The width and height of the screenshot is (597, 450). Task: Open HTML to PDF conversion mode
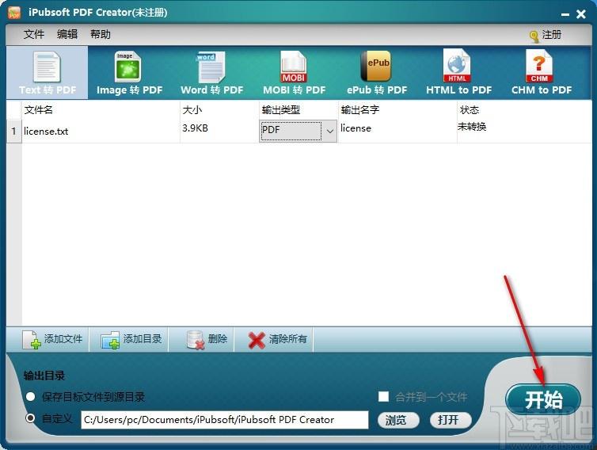pos(458,73)
